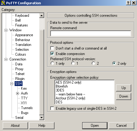The width and height of the screenshot is (137, 131).
Task: Select SSH protocol version '2 only'
Action: (x=114, y=63)
